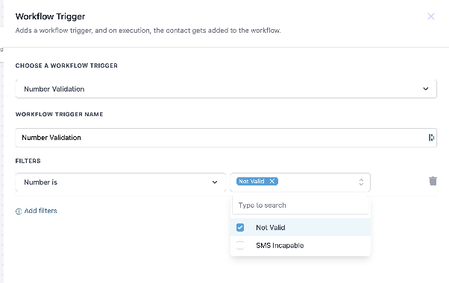Click the custom values icon in name field

431,138
